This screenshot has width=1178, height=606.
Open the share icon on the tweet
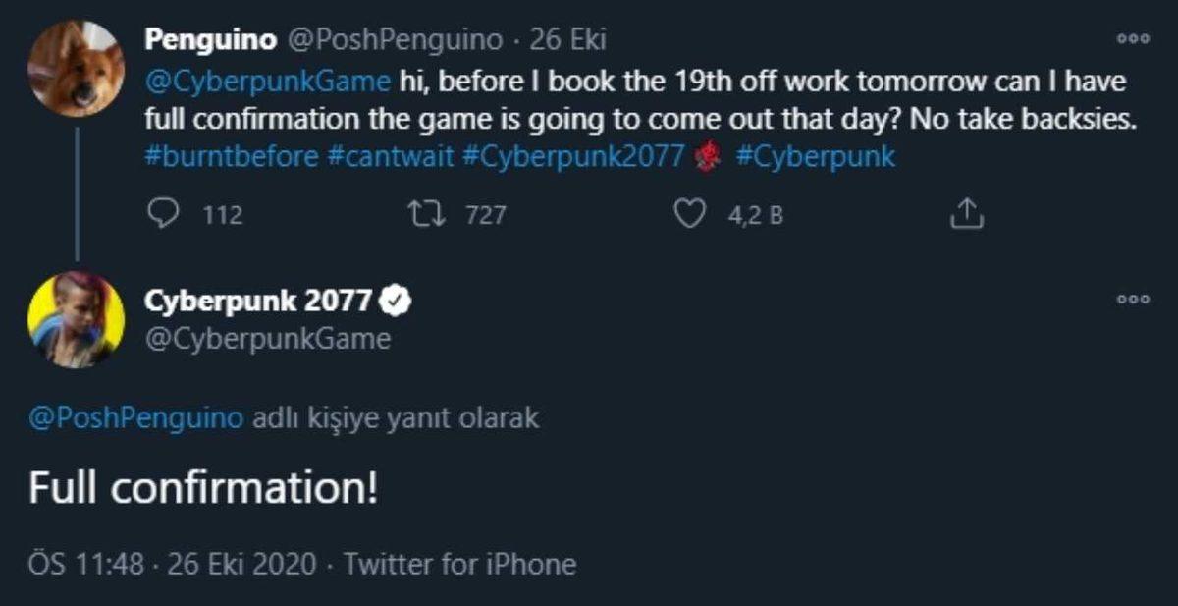[967, 213]
